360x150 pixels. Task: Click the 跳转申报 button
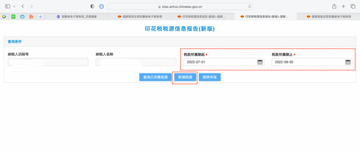[x=210, y=77]
